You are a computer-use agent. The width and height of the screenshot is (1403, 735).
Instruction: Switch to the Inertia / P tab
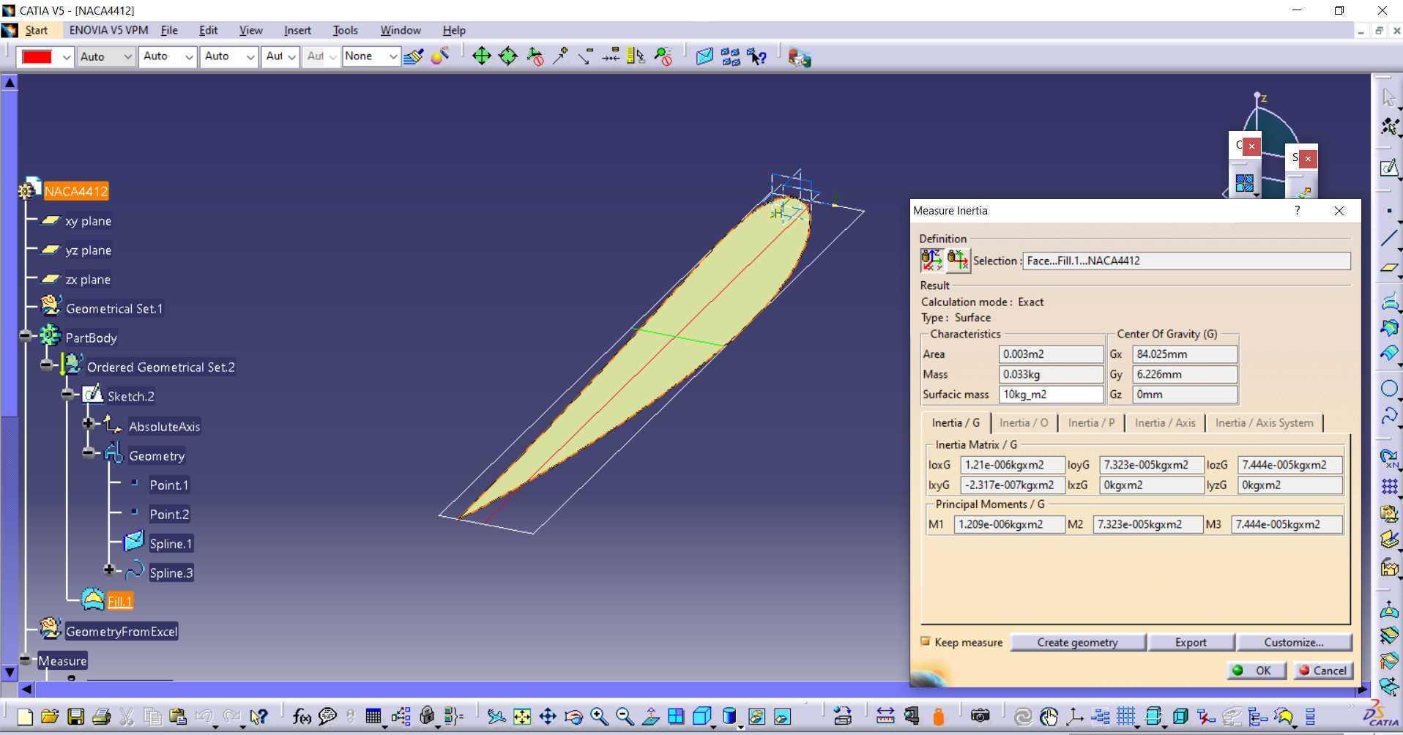[1091, 423]
